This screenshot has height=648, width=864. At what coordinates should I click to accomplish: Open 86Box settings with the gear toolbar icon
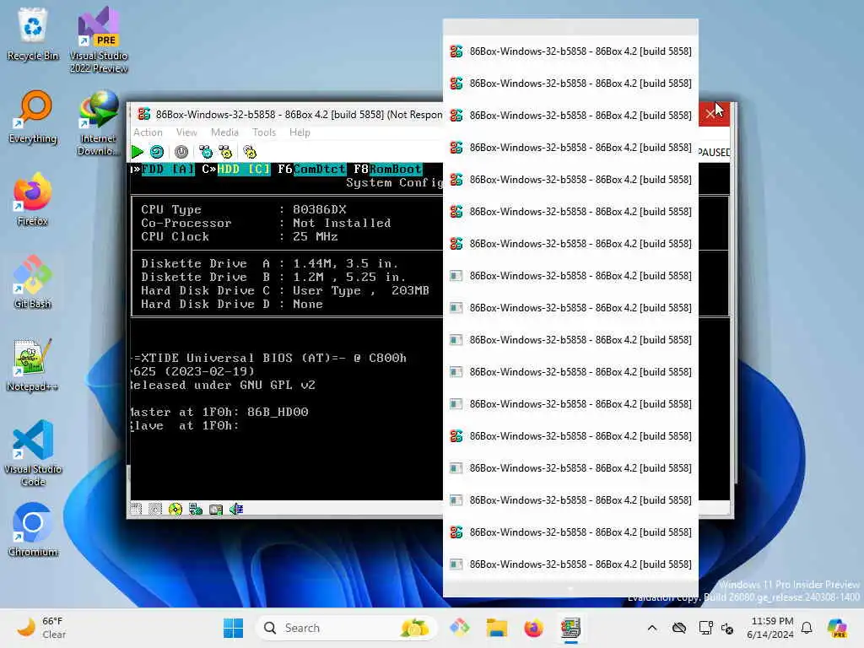click(x=250, y=152)
